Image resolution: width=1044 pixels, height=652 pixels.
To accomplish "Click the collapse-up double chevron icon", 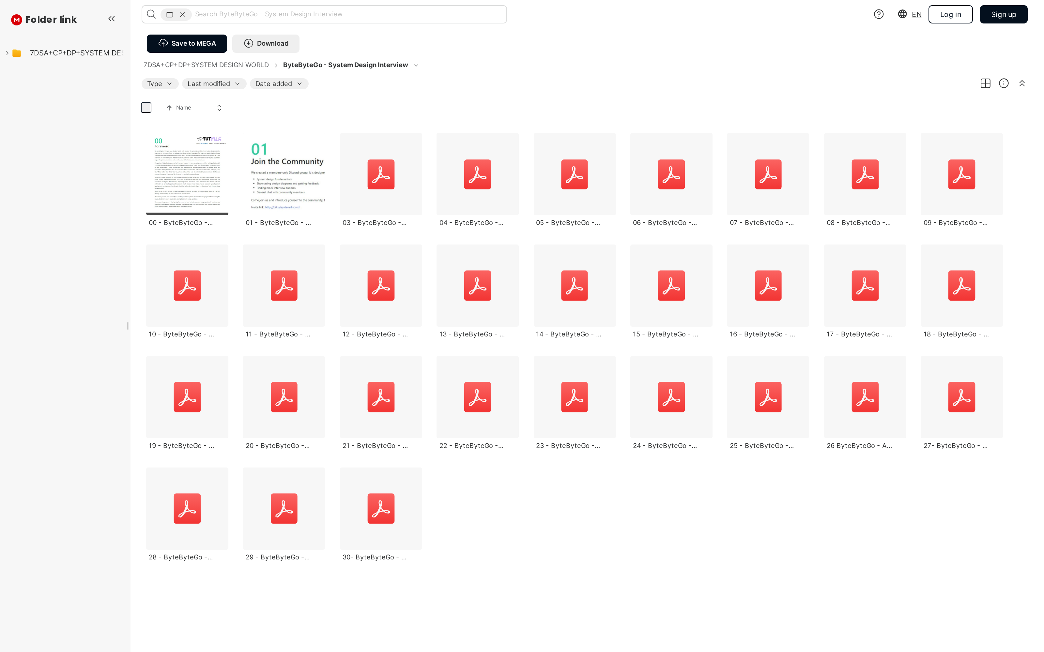I will (x=1022, y=83).
